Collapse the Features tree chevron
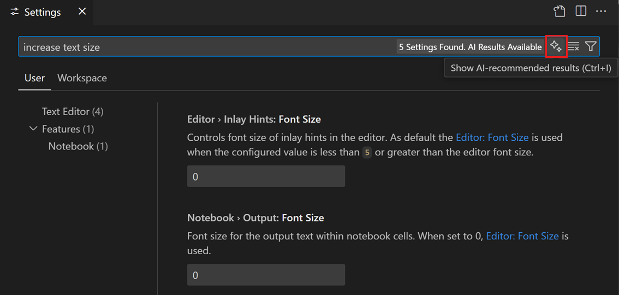Image resolution: width=619 pixels, height=295 pixels. tap(33, 129)
